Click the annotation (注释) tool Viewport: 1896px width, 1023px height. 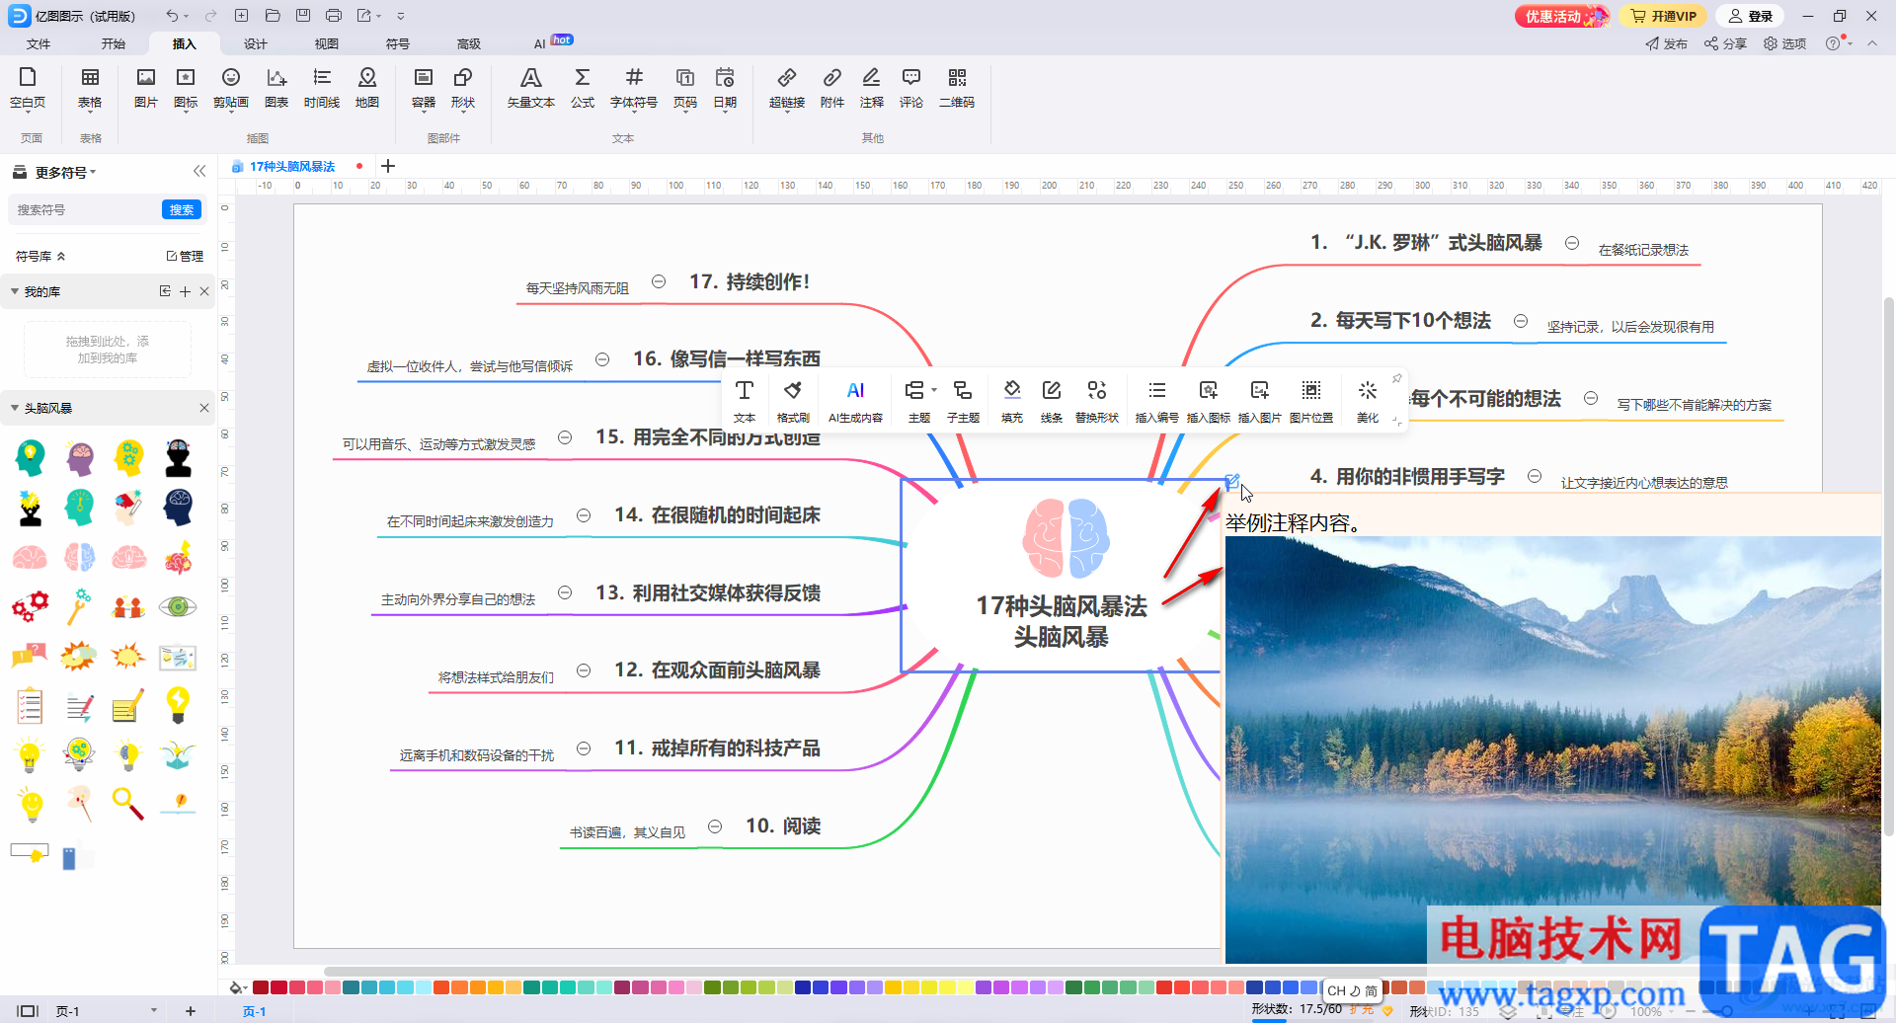coord(872,87)
